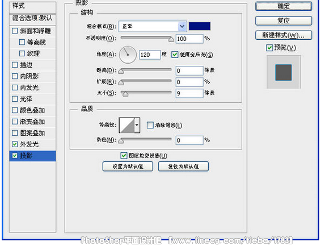Uncheck the 外发光 checkbox
This screenshot has width=321, height=250.
pos(15,144)
